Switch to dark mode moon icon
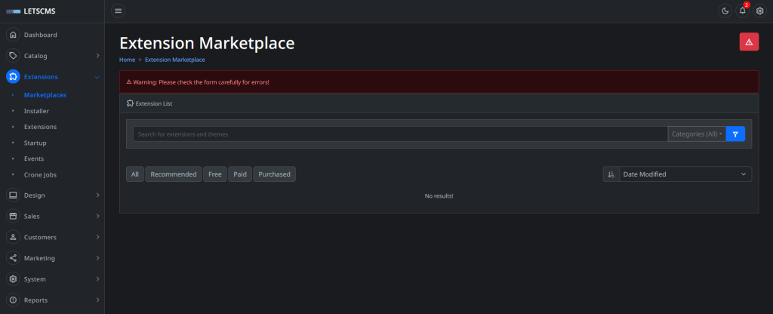 (x=725, y=11)
